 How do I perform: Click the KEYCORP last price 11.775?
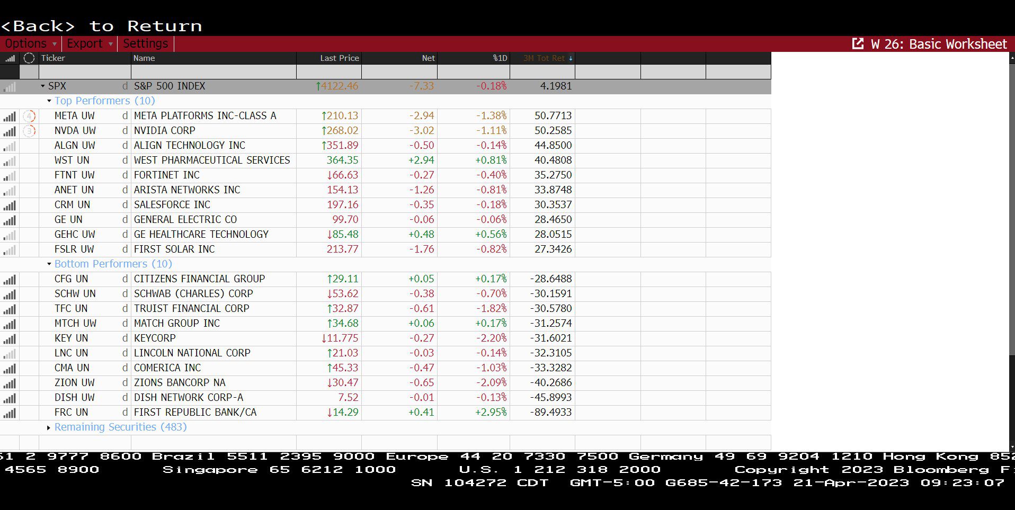pos(340,338)
